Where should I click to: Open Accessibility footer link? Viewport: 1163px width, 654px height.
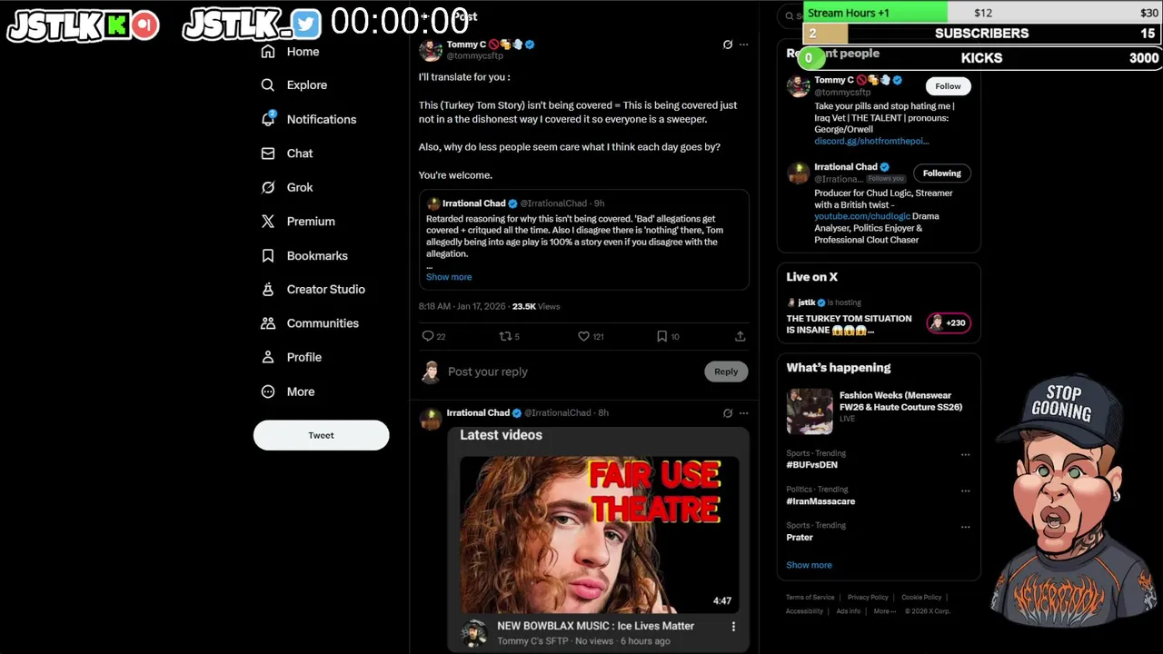click(x=804, y=611)
